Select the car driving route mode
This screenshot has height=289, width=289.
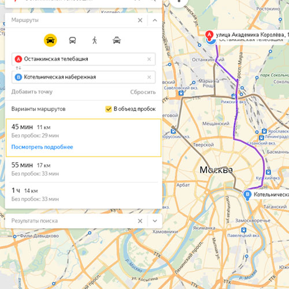pyautogui.click(x=50, y=40)
